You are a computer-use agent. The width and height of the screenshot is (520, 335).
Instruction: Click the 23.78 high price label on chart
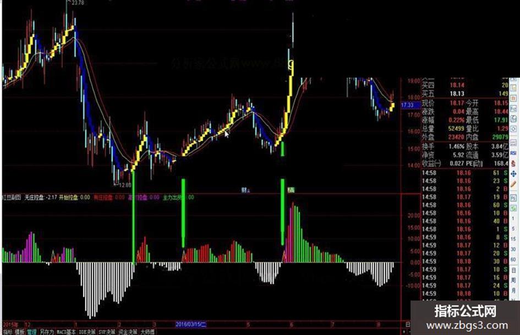click(78, 3)
